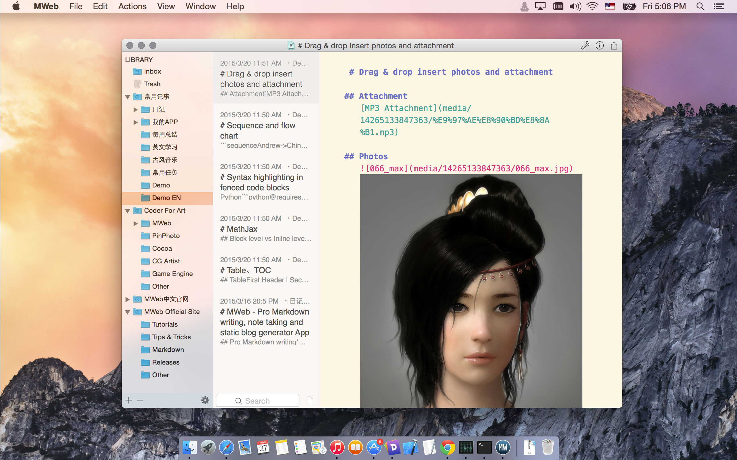Click the plus icon to add category
The height and width of the screenshot is (460, 737).
pyautogui.click(x=129, y=400)
